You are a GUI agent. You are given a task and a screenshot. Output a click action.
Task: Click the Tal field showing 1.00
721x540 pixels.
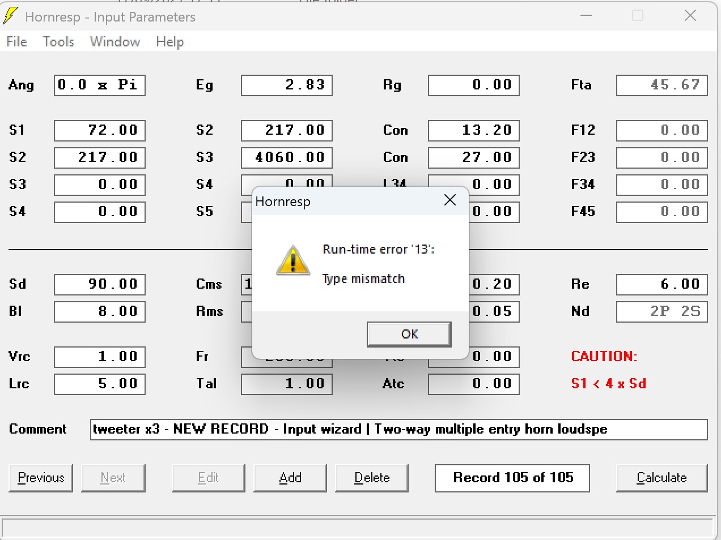tap(287, 384)
